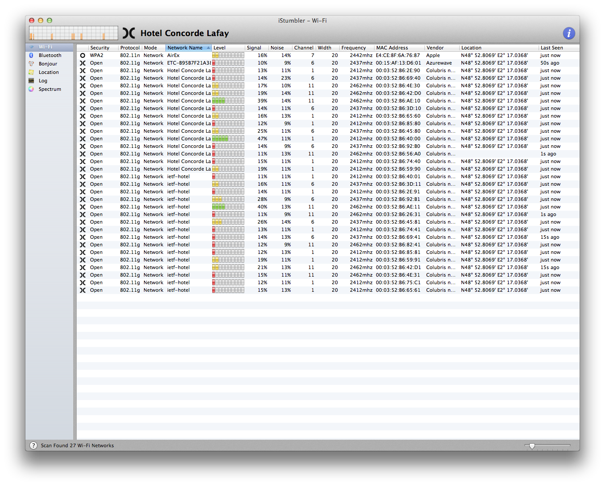
Task: Click network icon for row 00:03:52:B6:40:01
Action: (82, 176)
